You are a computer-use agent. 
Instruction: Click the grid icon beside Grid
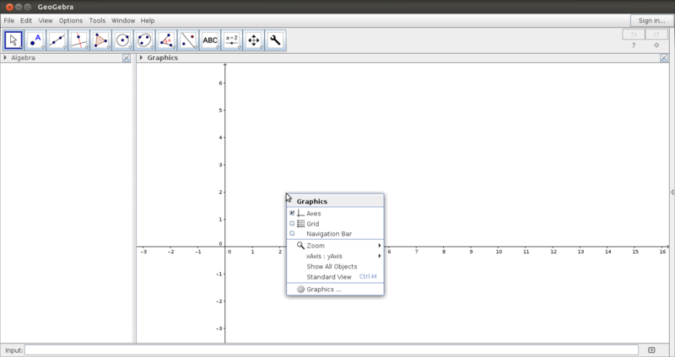click(300, 223)
